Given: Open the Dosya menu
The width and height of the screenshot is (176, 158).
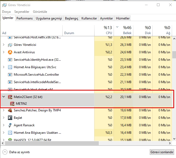Looking at the screenshot, I should click(x=6, y=12).
